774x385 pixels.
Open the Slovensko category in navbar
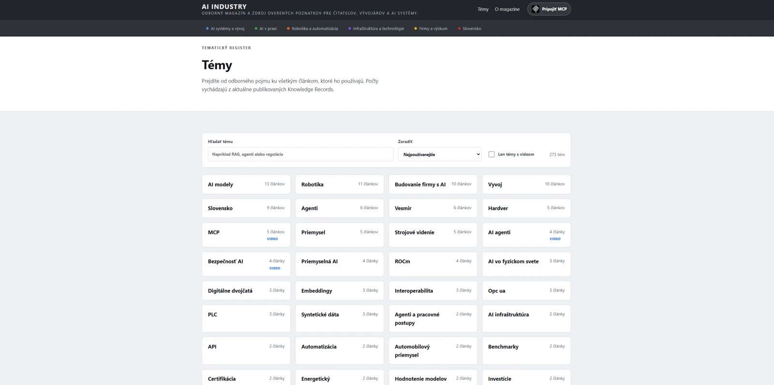pos(469,29)
